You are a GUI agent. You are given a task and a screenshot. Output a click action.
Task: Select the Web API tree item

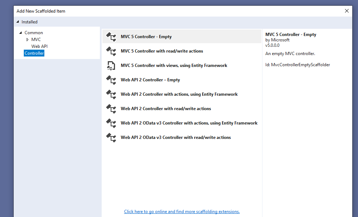pos(40,46)
